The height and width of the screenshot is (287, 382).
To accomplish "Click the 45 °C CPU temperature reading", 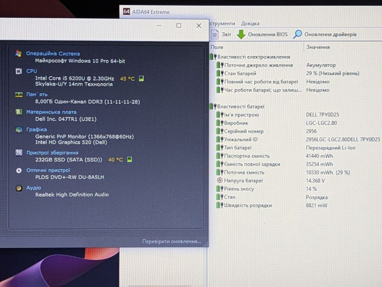I will pyautogui.click(x=127, y=78).
